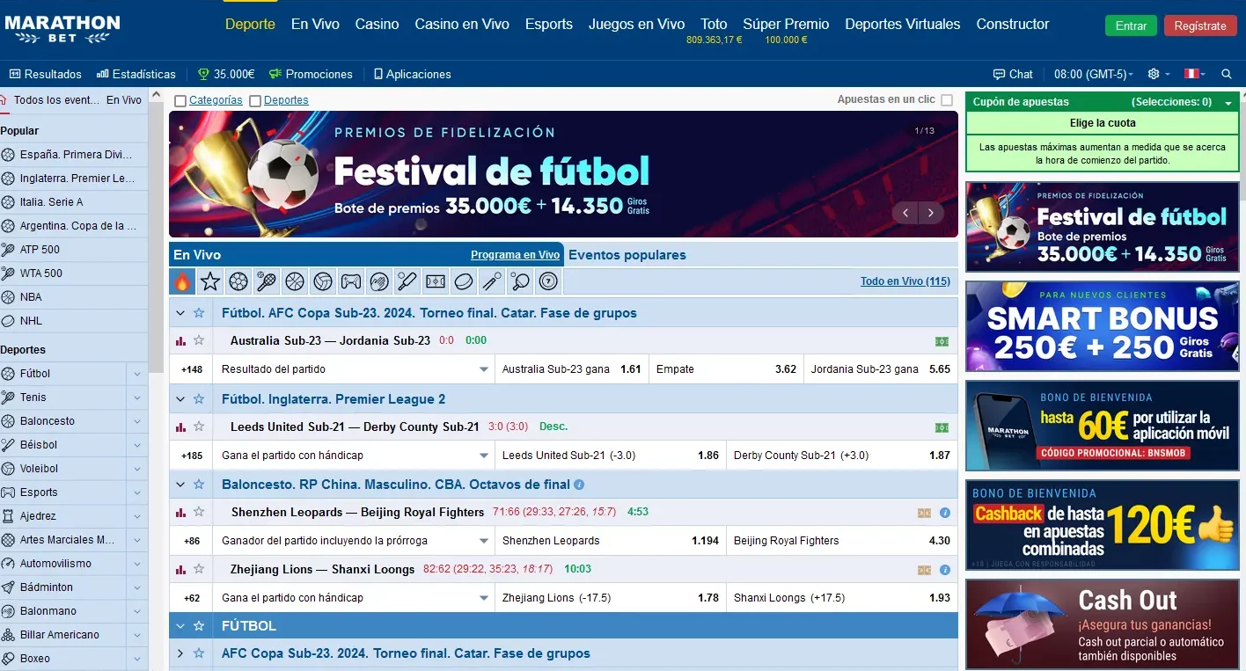Open statistics chart for Australia Sub-23 match

click(181, 340)
